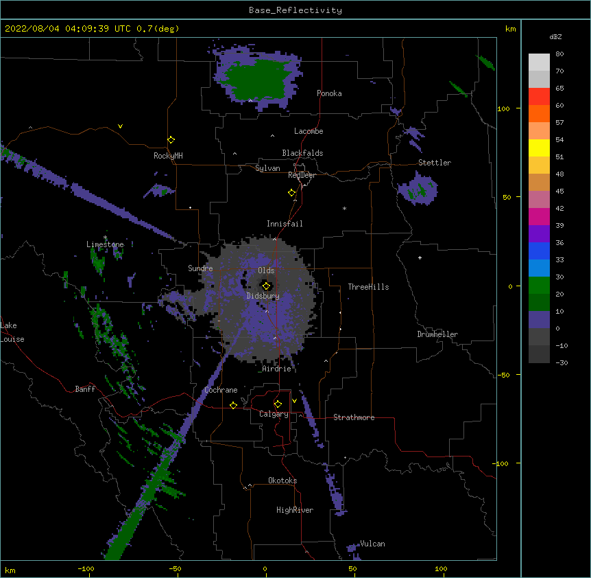Viewport: 591px width, 578px height.
Task: Click the Airdrie label
Action: 276,369
